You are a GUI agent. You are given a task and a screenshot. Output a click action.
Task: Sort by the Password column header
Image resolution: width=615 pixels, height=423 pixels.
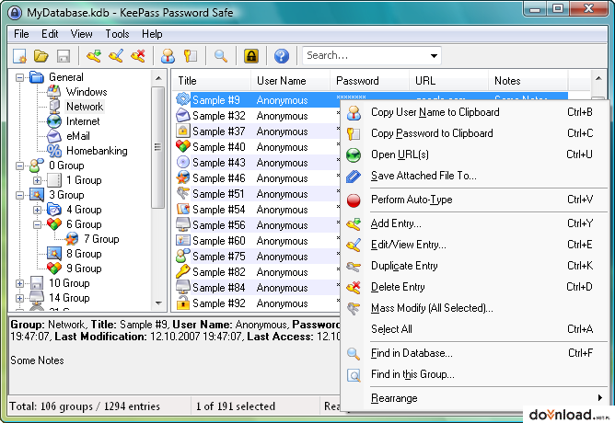[x=369, y=81]
